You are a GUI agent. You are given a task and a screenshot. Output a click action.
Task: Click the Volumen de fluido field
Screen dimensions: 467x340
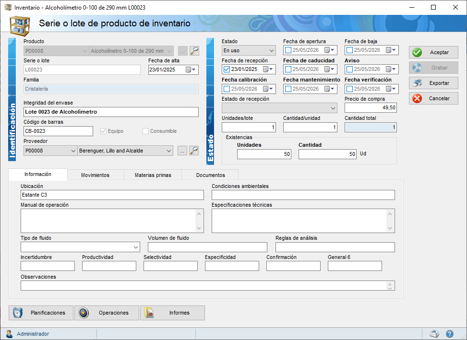pyautogui.click(x=208, y=247)
